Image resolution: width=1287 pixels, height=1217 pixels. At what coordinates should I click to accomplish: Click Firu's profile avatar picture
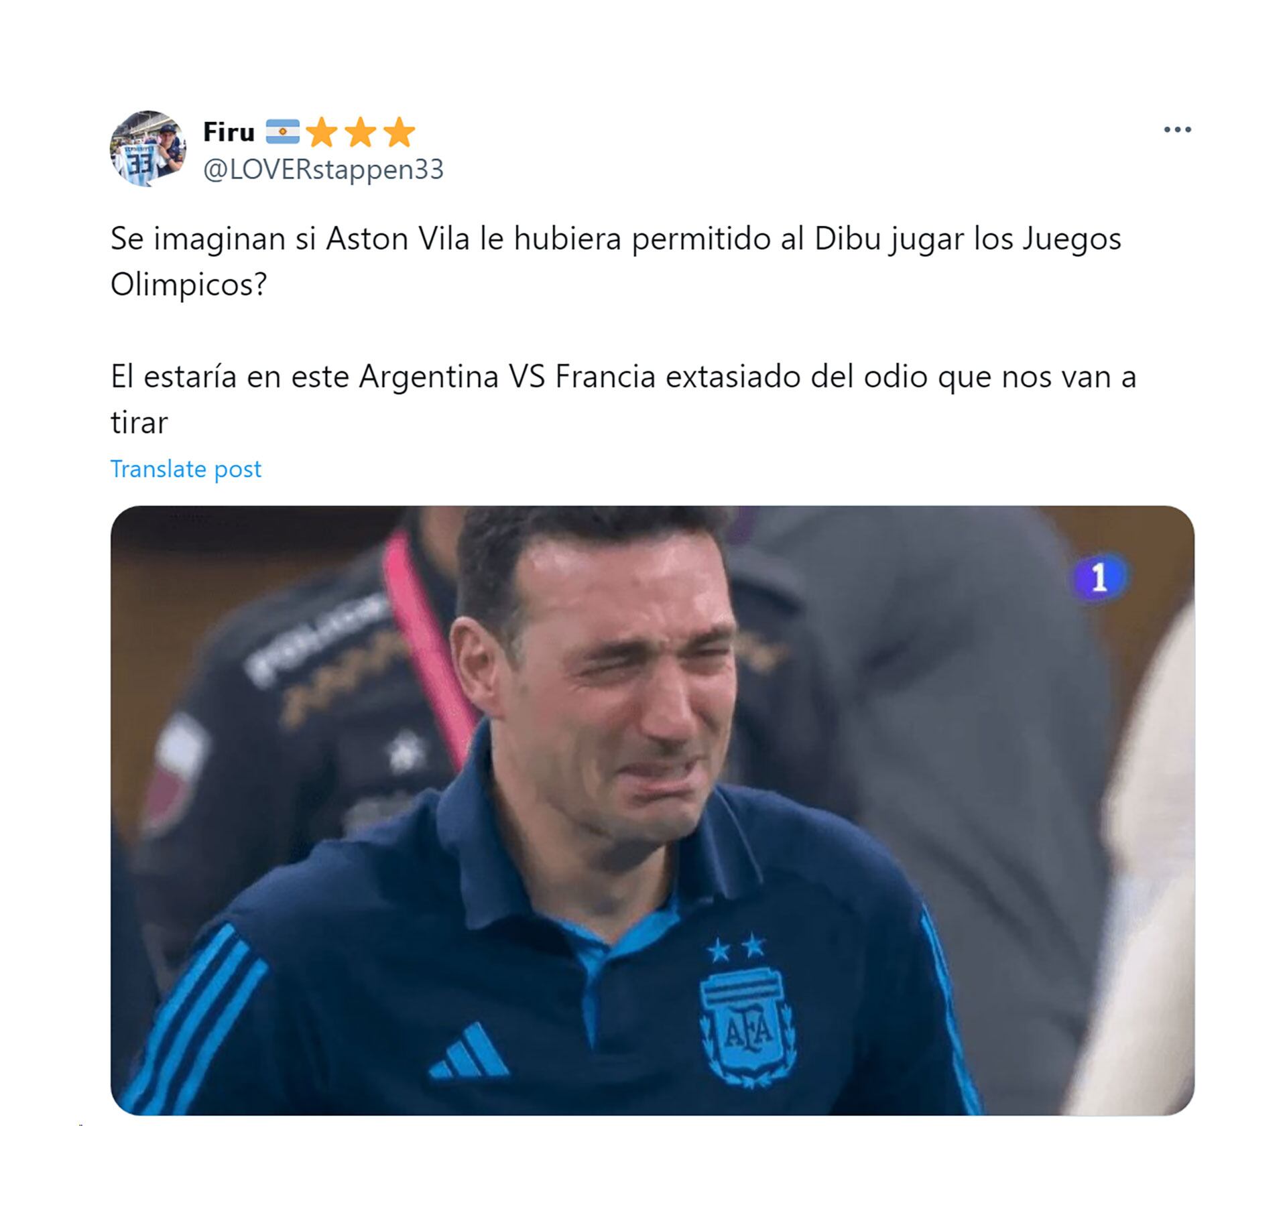148,148
